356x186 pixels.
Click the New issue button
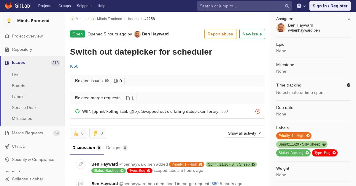pyautogui.click(x=252, y=34)
